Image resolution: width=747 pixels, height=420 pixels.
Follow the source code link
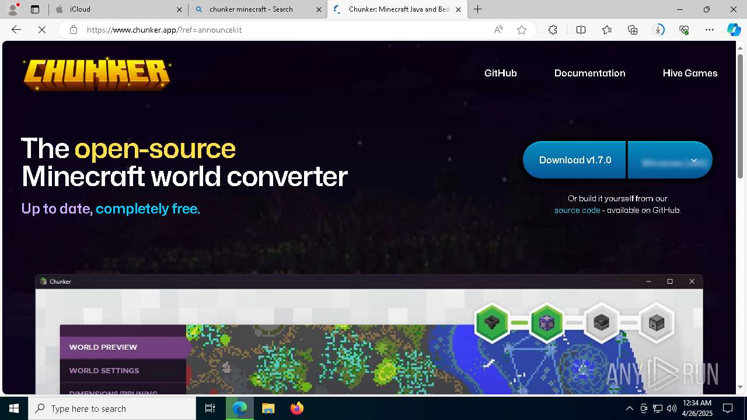pos(577,210)
